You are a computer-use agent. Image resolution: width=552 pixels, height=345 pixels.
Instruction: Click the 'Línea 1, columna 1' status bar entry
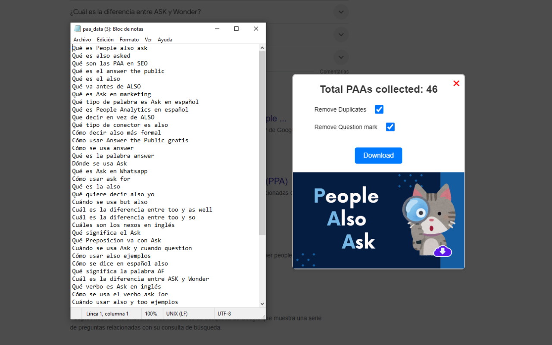point(107,314)
